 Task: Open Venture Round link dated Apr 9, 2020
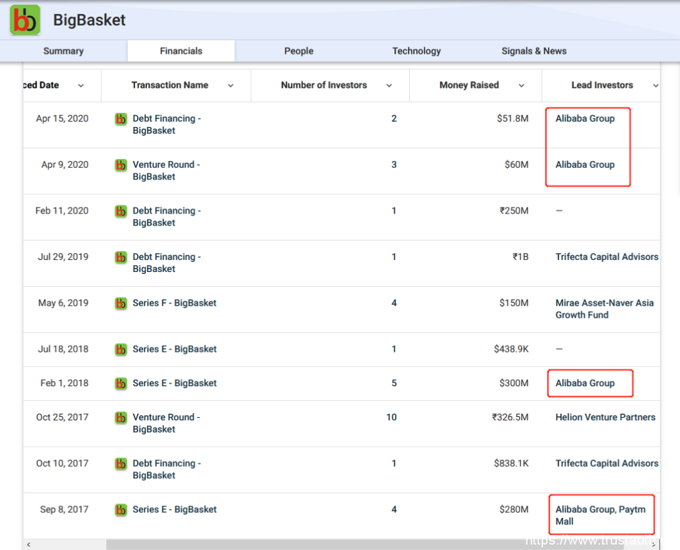tap(166, 171)
